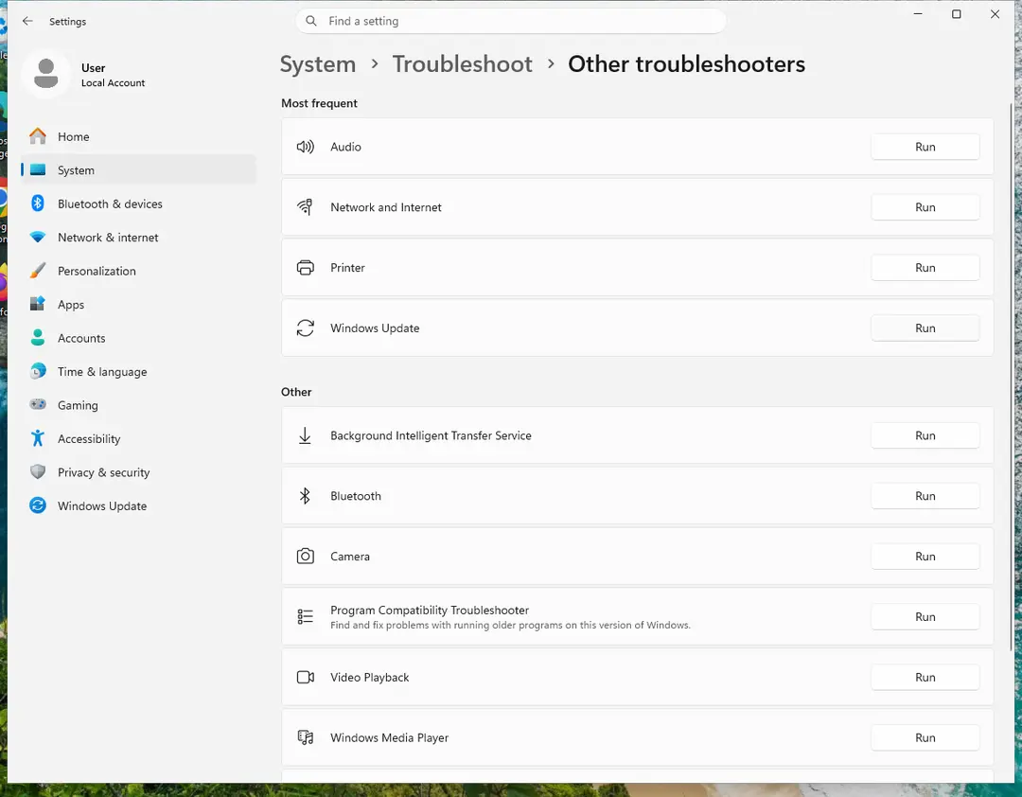This screenshot has height=797, width=1022.
Task: Click the Bluetooth troubleshooter icon
Action: [305, 496]
